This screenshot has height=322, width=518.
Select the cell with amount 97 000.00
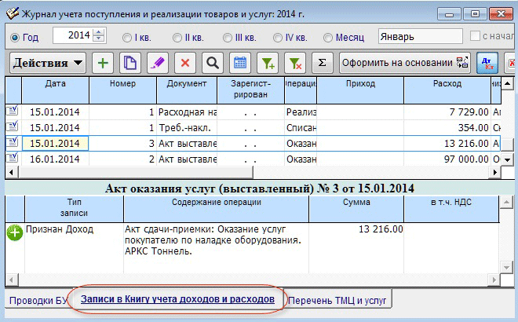click(x=447, y=159)
